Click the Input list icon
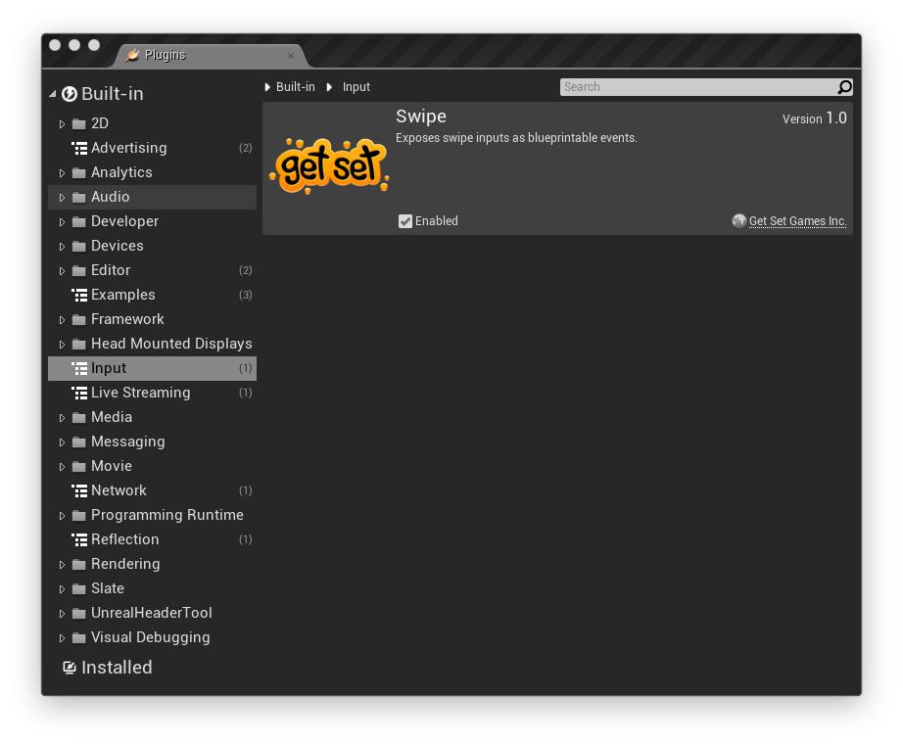The width and height of the screenshot is (903, 745). click(x=79, y=368)
